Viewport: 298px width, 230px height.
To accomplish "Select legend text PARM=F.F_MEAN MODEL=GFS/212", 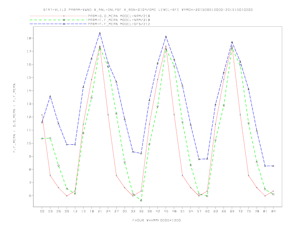I will 119,24.
